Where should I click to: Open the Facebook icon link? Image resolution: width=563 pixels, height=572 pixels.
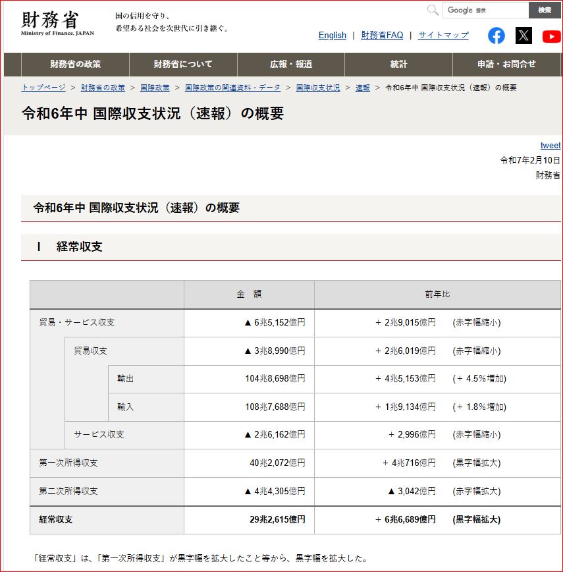point(496,36)
